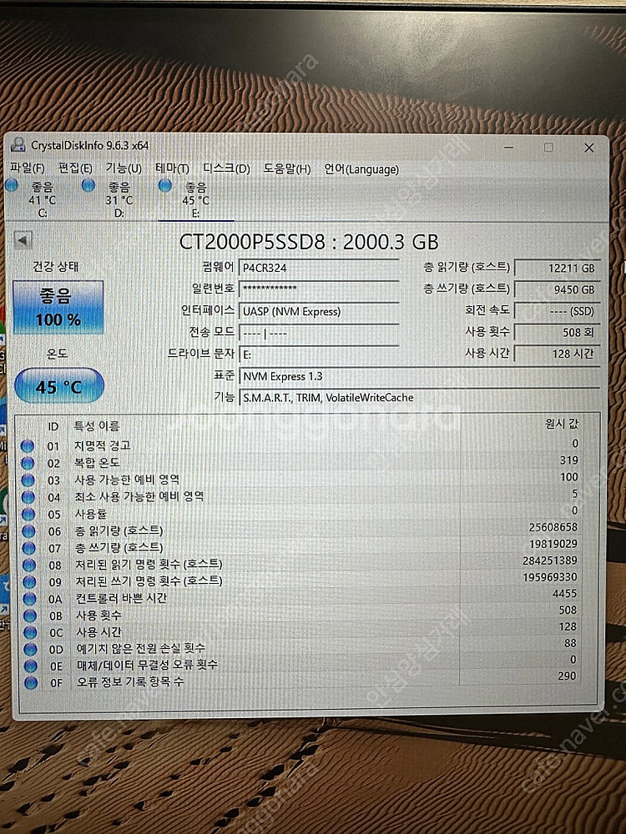
Task: Click the status dot for 09 처리된 쓰기 명령 횟수
Action: pyautogui.click(x=29, y=582)
